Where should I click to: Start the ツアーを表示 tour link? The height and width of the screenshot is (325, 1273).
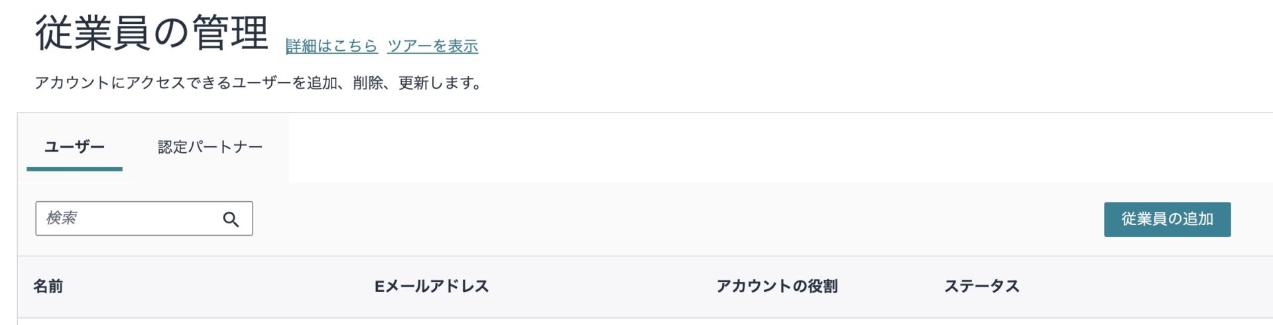point(432,46)
